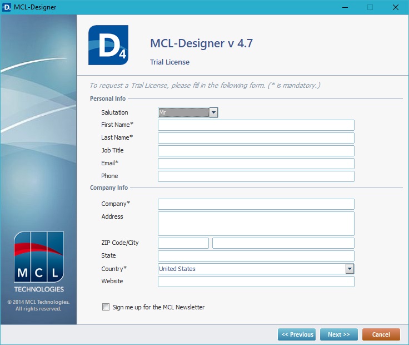
Task: Select the Job Title text box
Action: (256, 150)
